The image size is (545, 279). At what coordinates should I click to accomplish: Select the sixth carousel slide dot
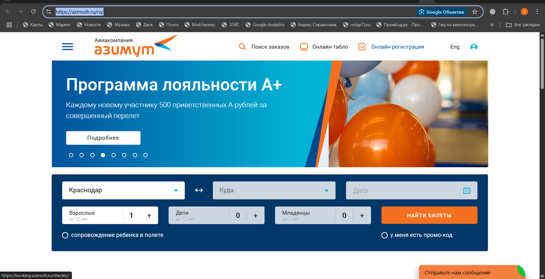click(124, 155)
